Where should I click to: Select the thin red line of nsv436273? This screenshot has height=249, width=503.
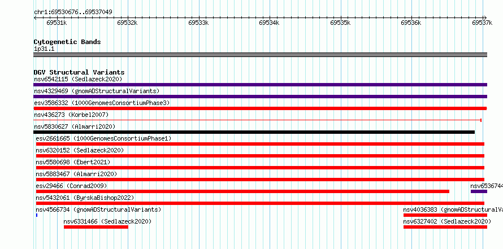pos(258,120)
